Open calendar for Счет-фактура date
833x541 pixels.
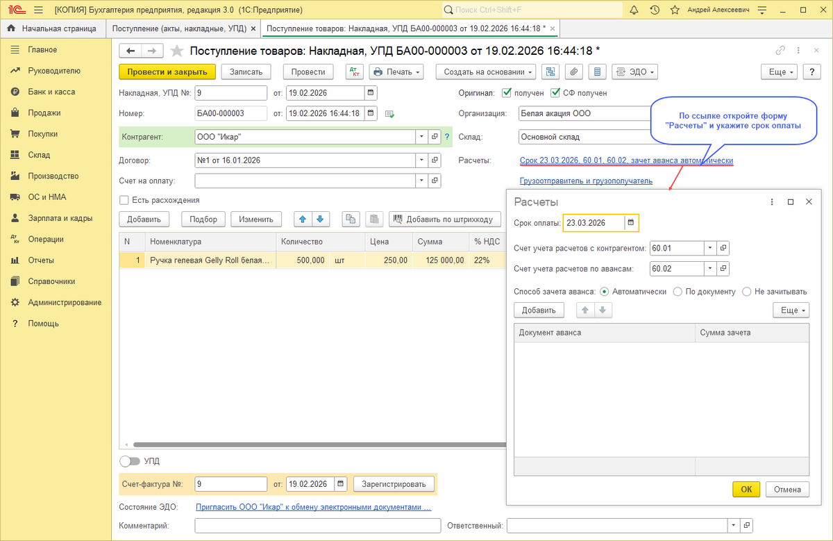pyautogui.click(x=341, y=484)
